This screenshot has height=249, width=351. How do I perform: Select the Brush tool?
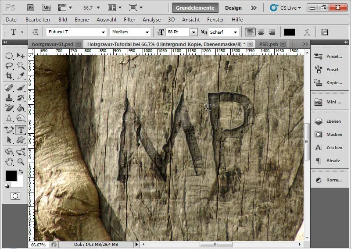(21, 88)
